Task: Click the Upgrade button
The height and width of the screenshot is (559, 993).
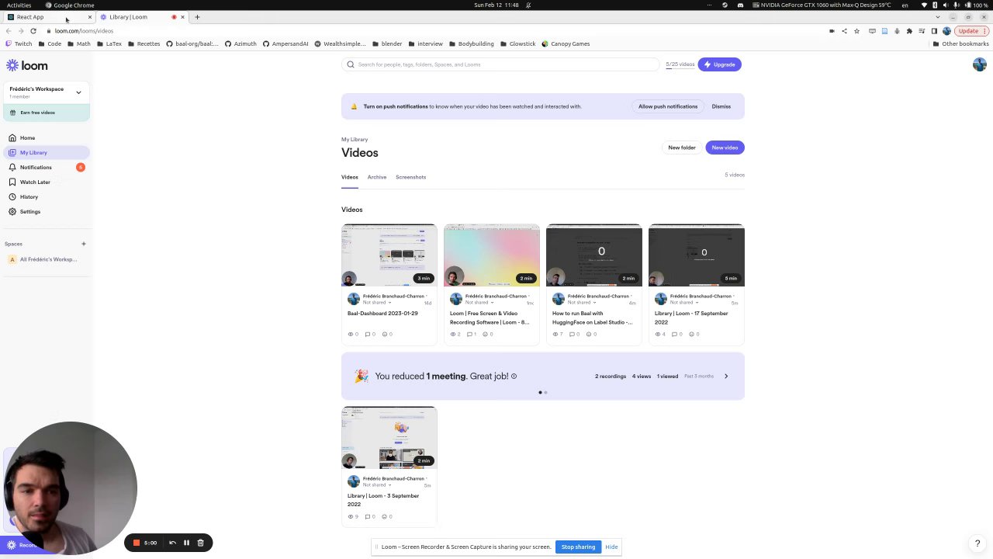Action: coord(719,64)
